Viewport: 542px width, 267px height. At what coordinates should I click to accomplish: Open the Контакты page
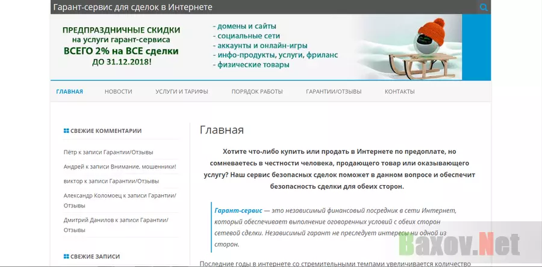tap(400, 92)
